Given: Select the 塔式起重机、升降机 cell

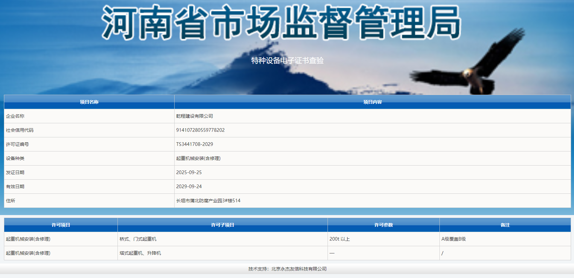Looking at the screenshot, I should [223, 253].
